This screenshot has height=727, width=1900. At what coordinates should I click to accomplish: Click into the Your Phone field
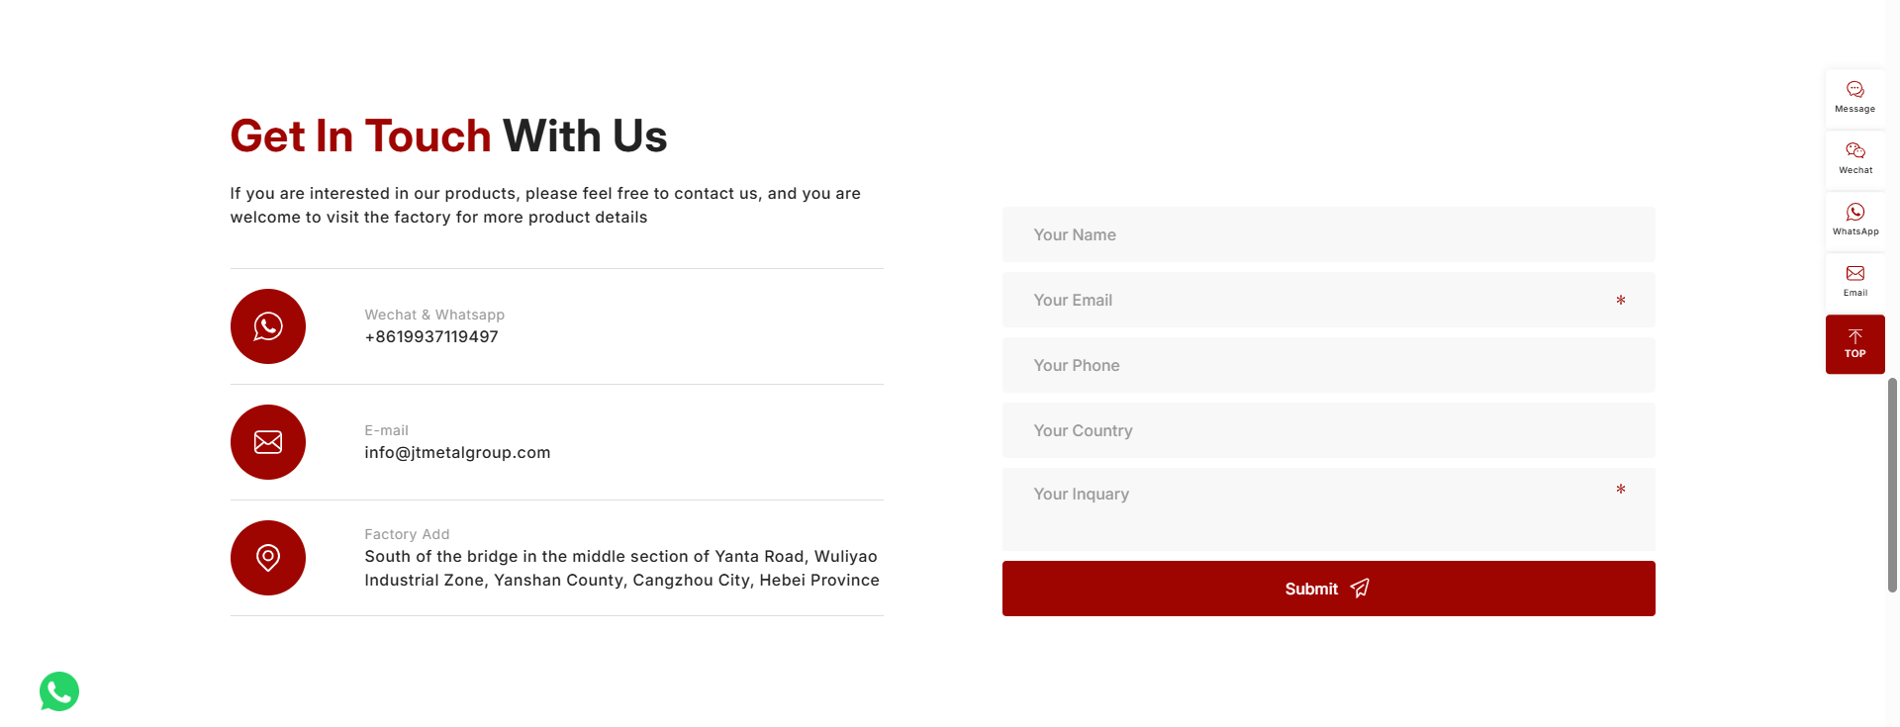tap(1328, 365)
